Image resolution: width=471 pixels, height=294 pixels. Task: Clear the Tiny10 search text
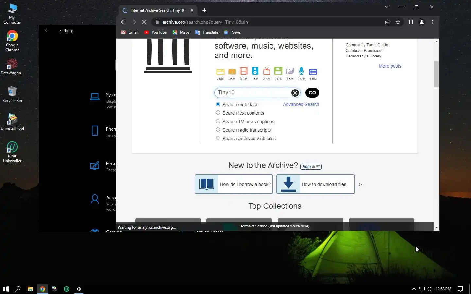coord(295,93)
